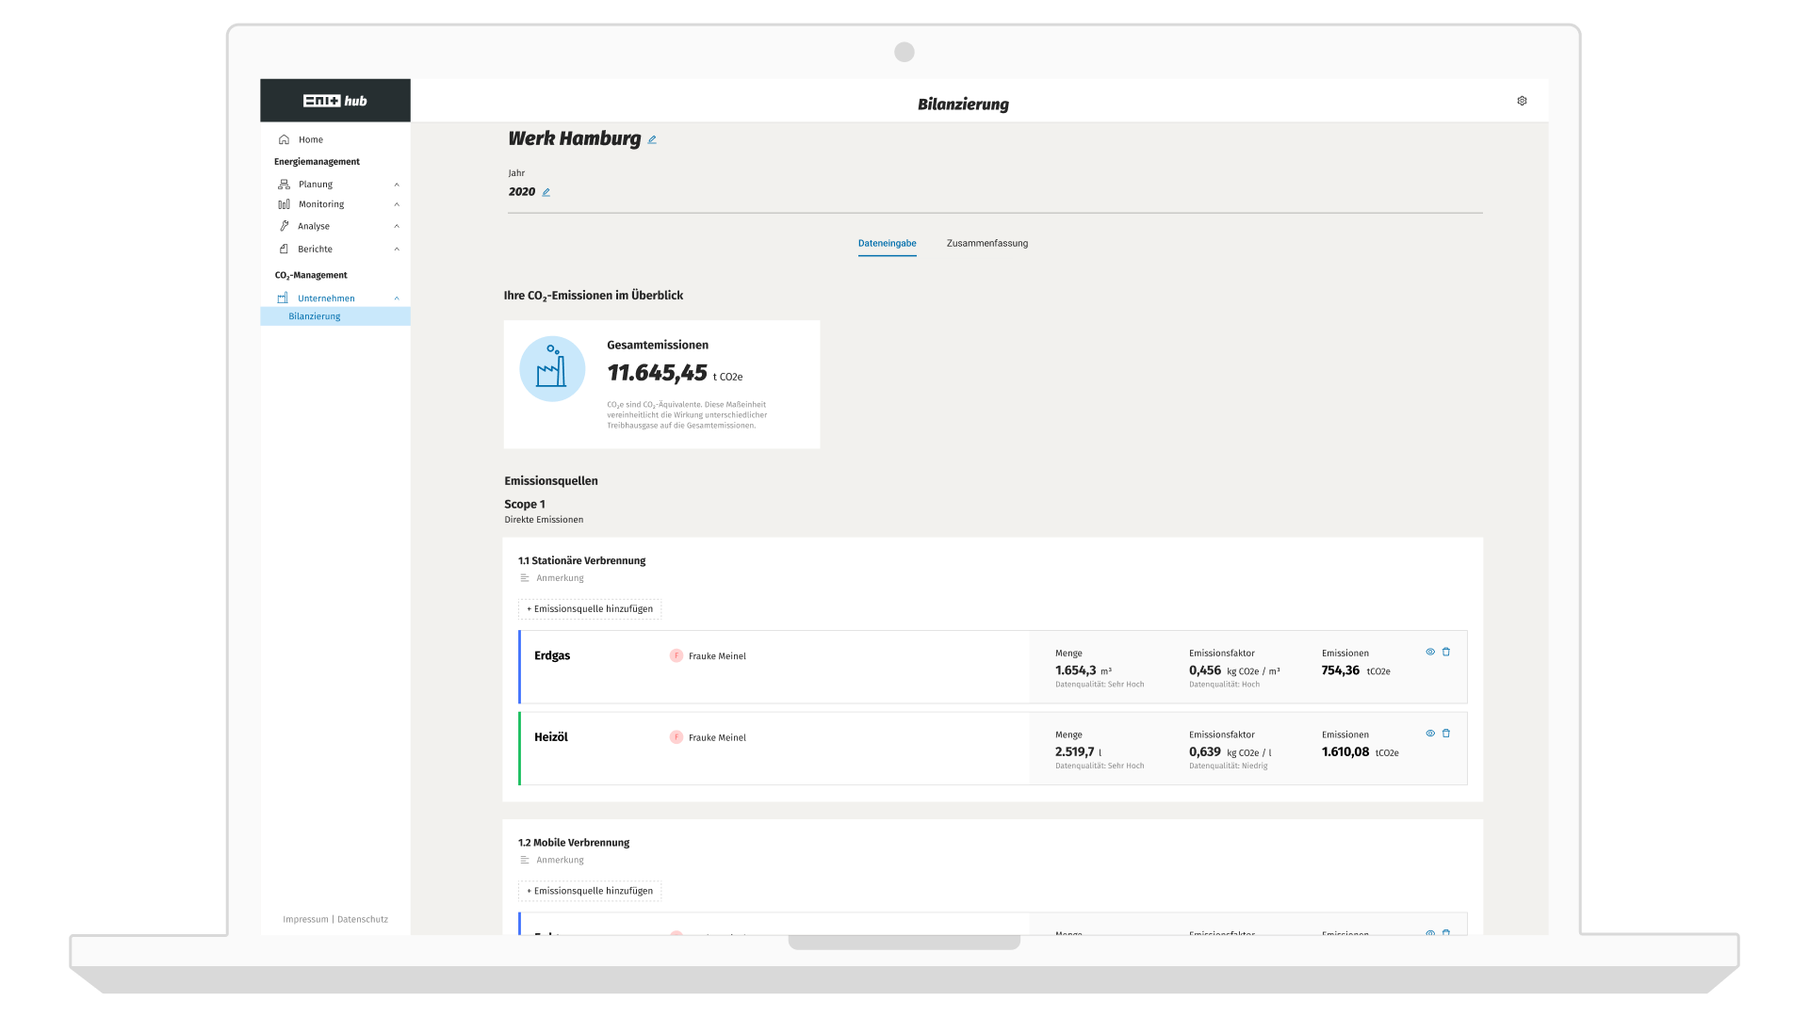
Task: Click the settings gear icon in header
Action: click(1522, 101)
